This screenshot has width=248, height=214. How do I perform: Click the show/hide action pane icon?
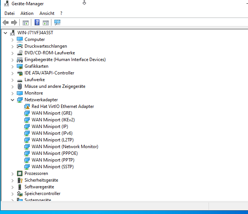point(46,23)
